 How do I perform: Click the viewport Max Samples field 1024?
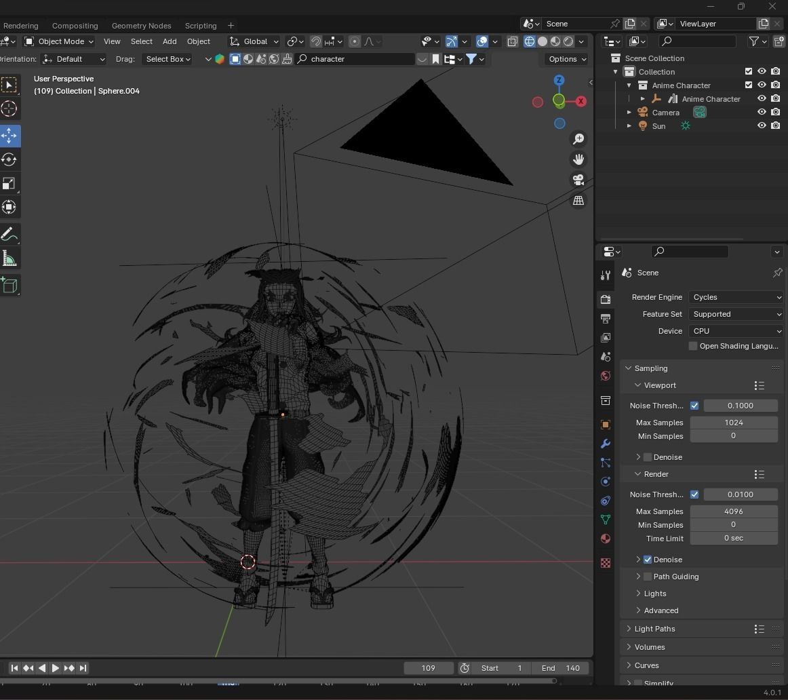point(734,423)
